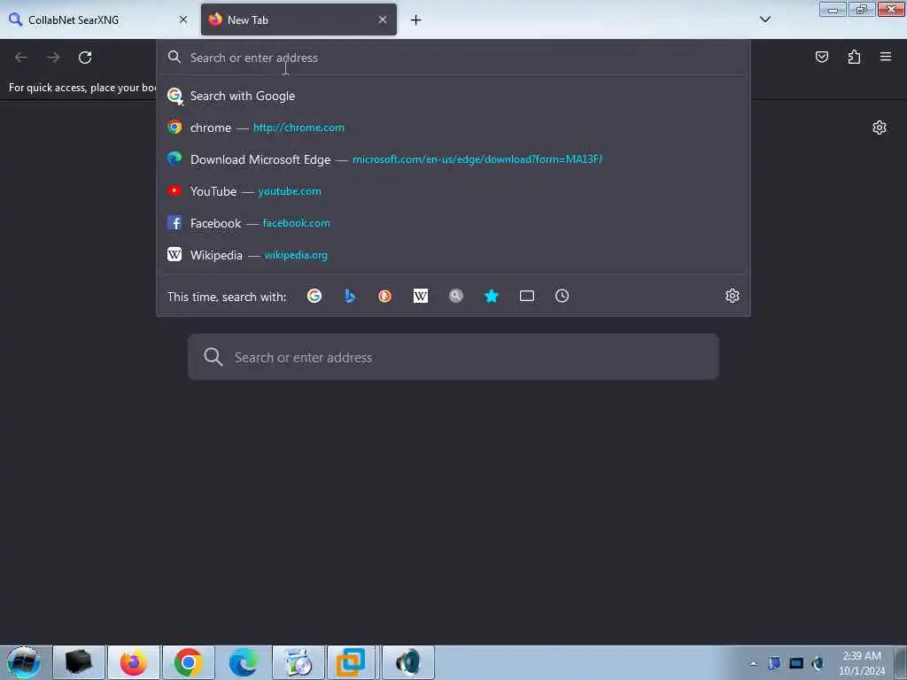907x680 pixels.
Task: Search with the gray magnifier engine icon
Action: (456, 296)
